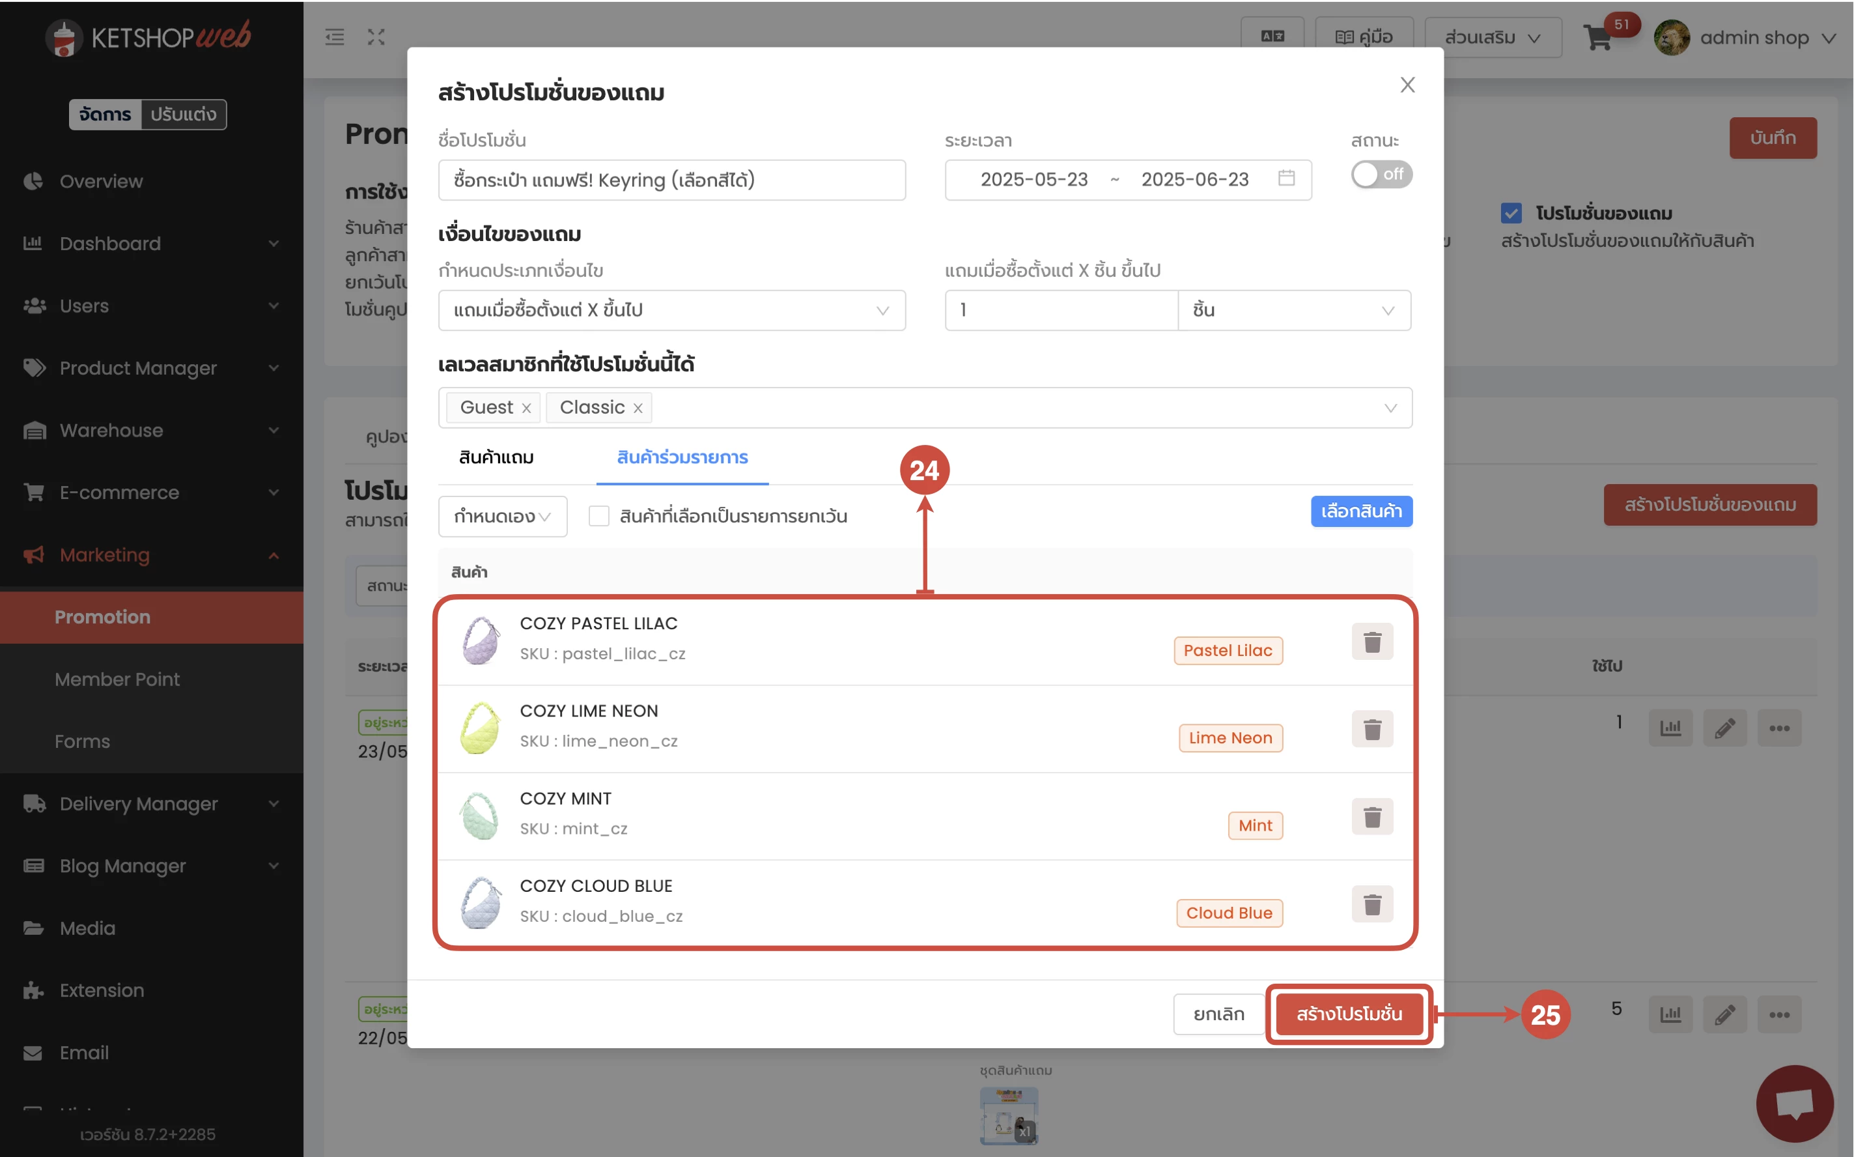Click the promotion name input field
This screenshot has height=1157, width=1854.
pyautogui.click(x=671, y=180)
